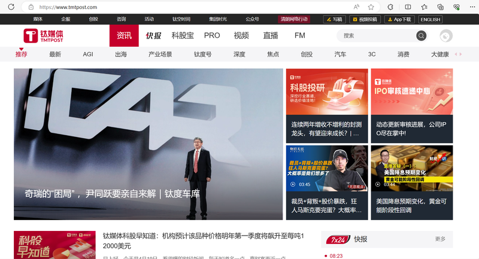Image resolution: width=479 pixels, height=259 pixels.
Task: Select the 消费 category
Action: click(x=403, y=54)
